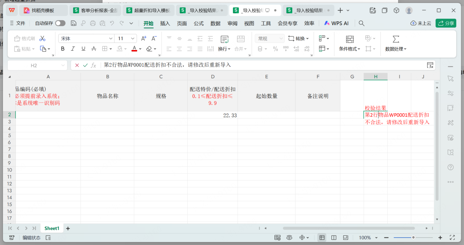The image size is (464, 245).
Task: Toggle eye protection mode icon in status bar
Action: 289,238
